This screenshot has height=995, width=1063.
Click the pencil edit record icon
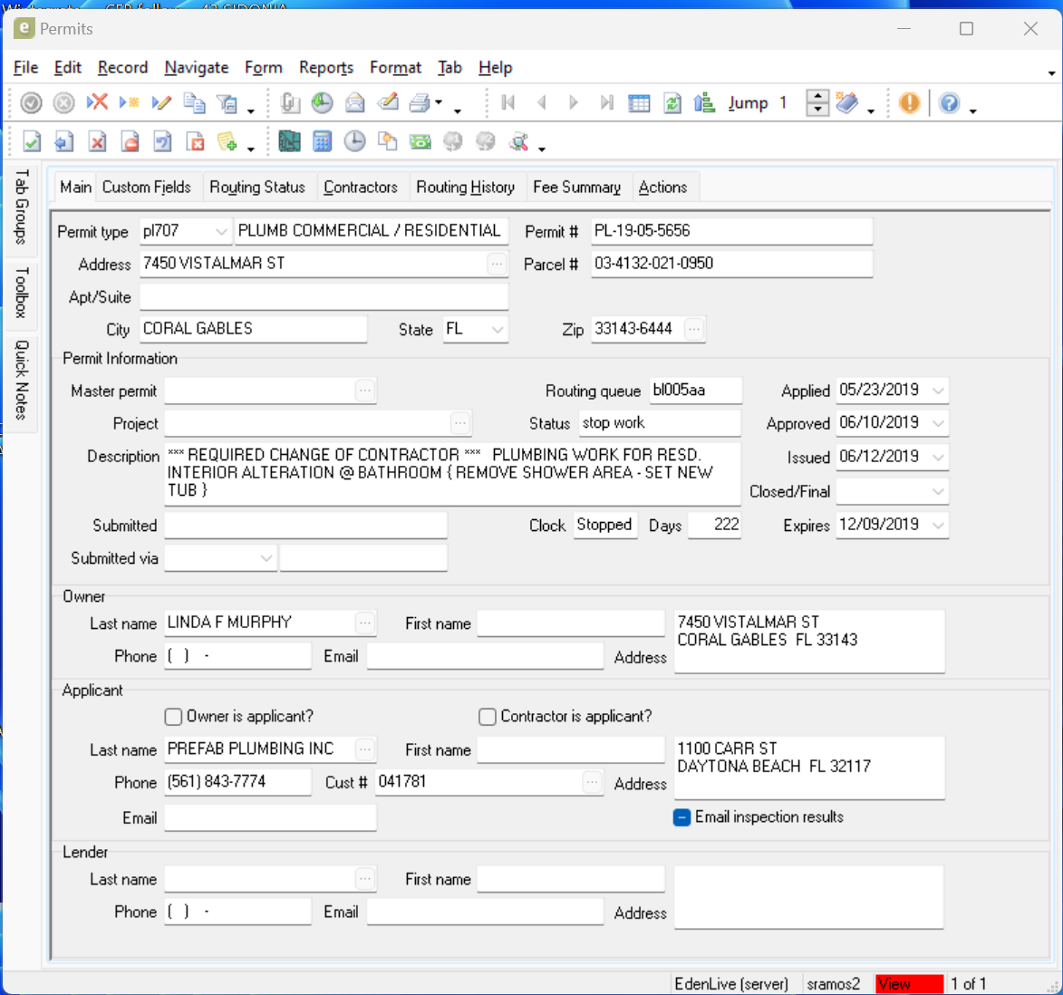click(161, 103)
